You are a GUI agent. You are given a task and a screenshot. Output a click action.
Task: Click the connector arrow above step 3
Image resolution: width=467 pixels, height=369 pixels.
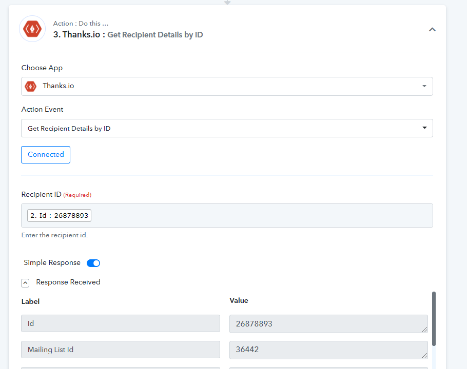[227, 3]
